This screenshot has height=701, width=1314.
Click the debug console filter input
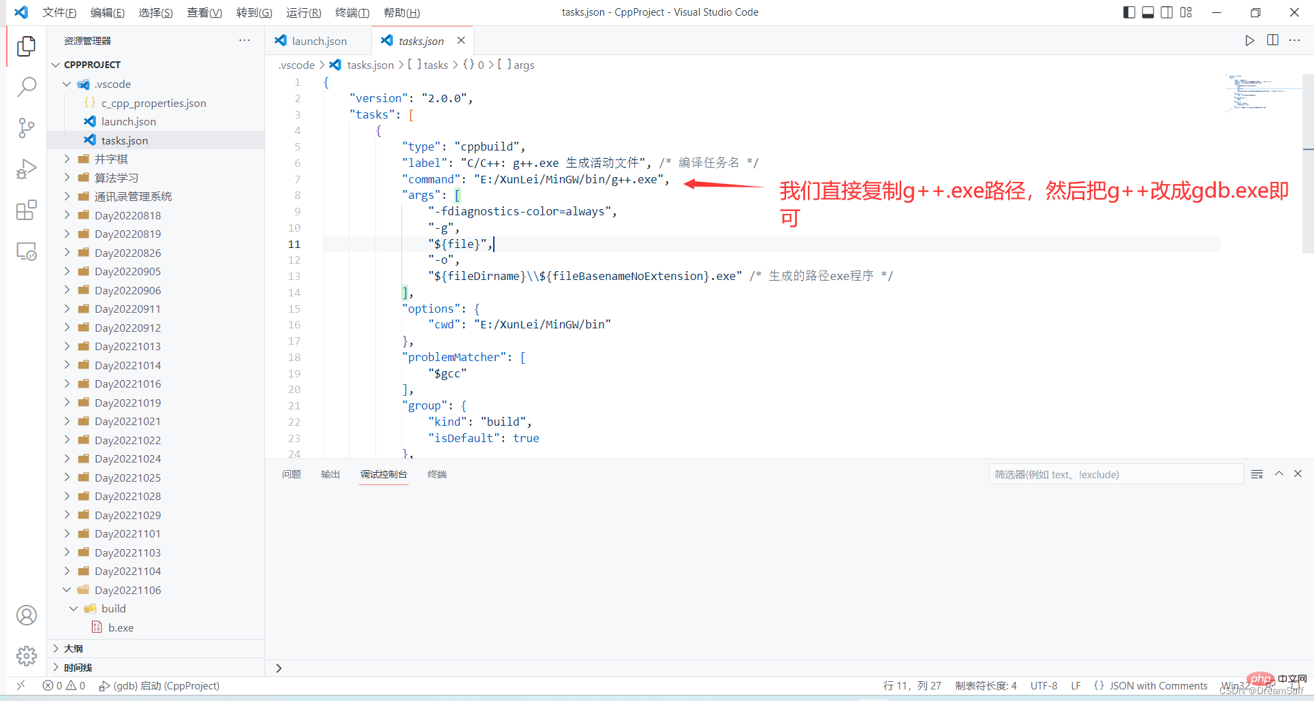[1115, 474]
